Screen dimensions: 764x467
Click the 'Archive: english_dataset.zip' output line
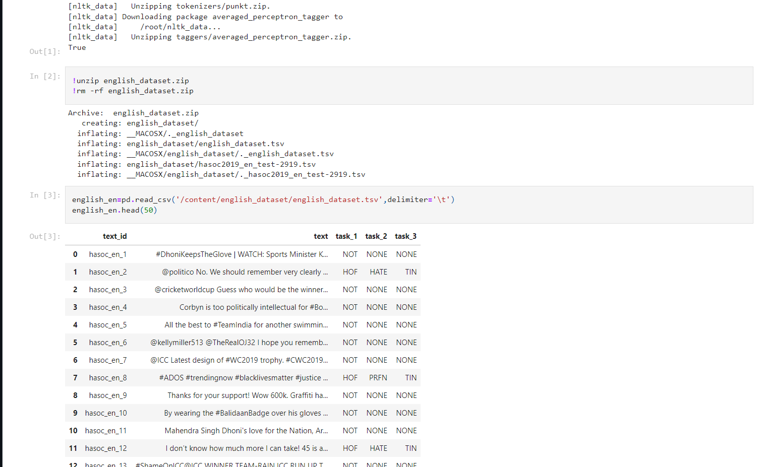pyautogui.click(x=134, y=113)
